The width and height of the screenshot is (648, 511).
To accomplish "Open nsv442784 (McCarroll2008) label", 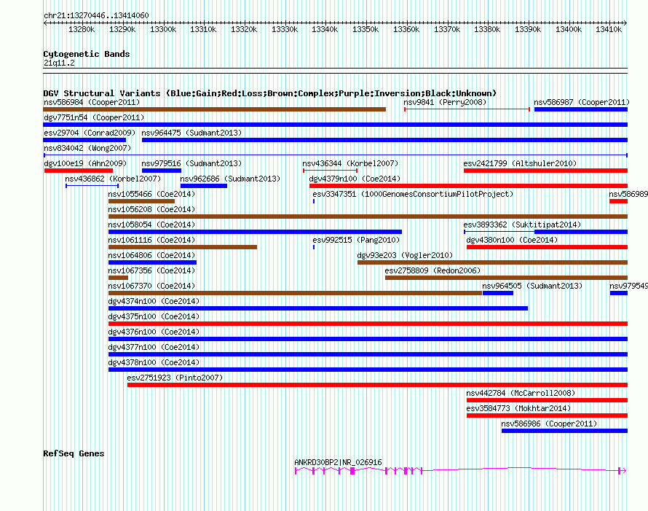I will click(521, 393).
